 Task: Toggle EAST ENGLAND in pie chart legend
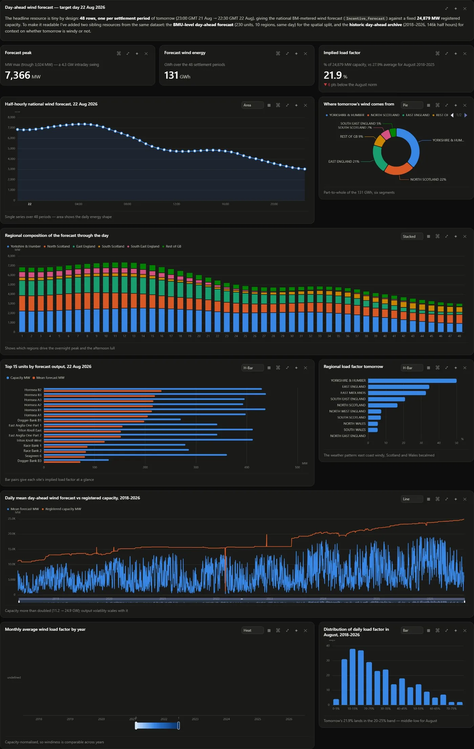pos(416,115)
